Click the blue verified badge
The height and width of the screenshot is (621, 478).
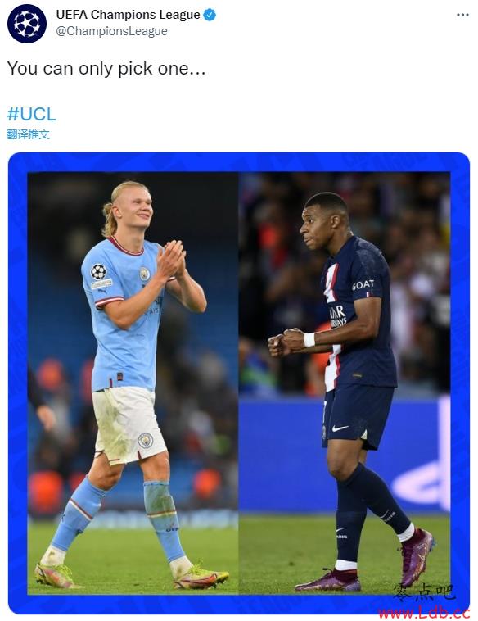tap(210, 15)
